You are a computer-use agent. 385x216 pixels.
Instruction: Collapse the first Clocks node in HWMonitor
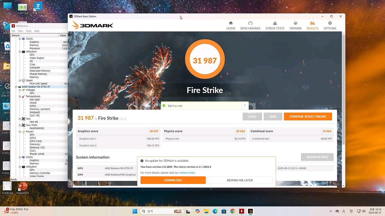[20, 39]
